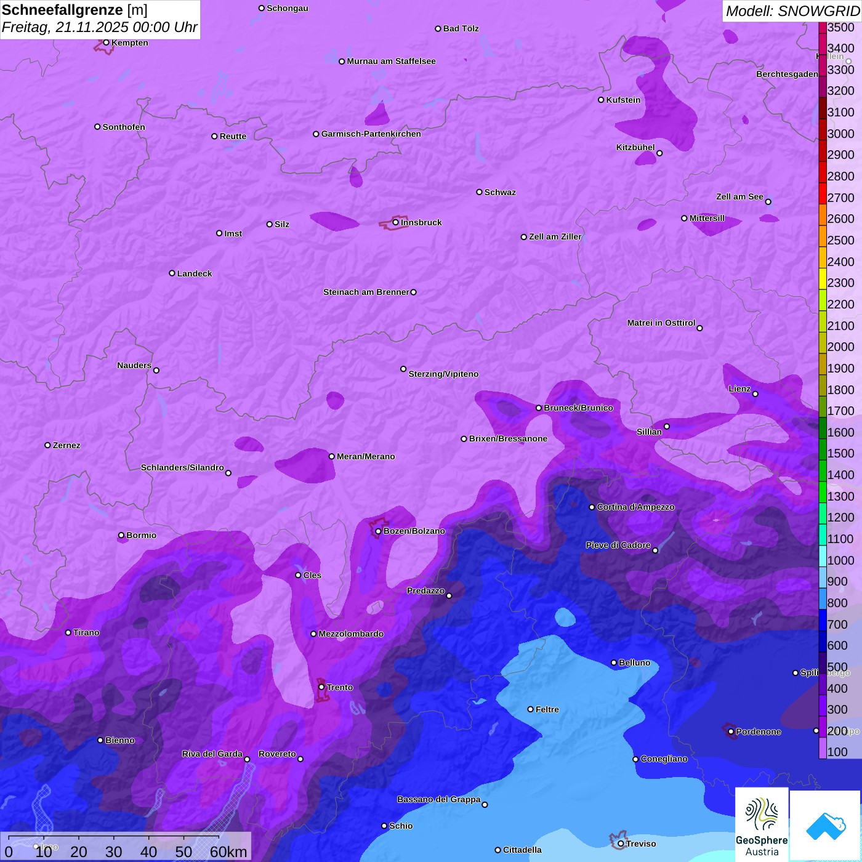Click the 'Steinach am Brenner' label
This screenshot has height=862, width=862.
(366, 292)
